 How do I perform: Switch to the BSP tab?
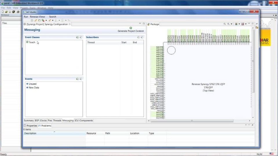click(x=37, y=120)
